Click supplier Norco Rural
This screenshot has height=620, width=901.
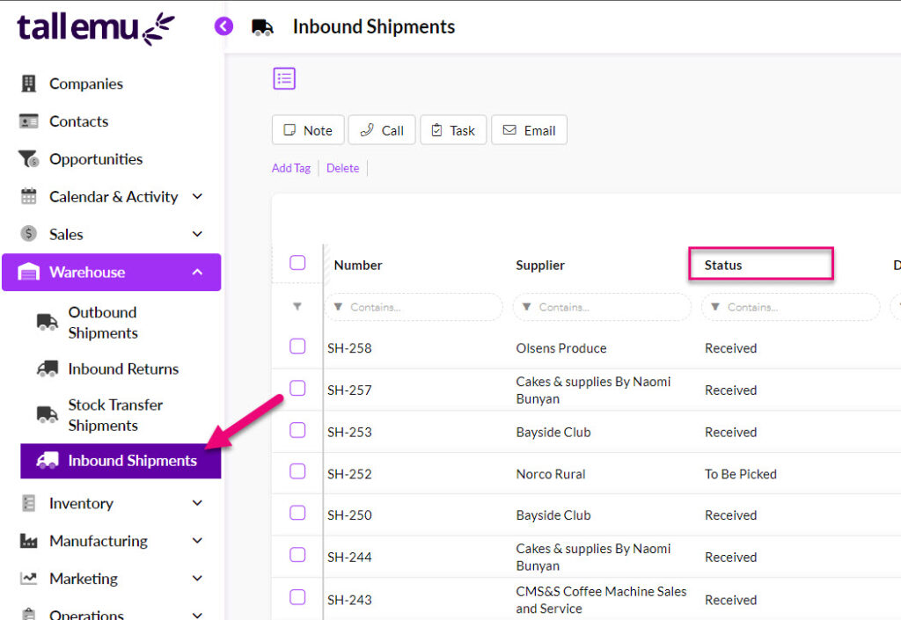point(551,474)
